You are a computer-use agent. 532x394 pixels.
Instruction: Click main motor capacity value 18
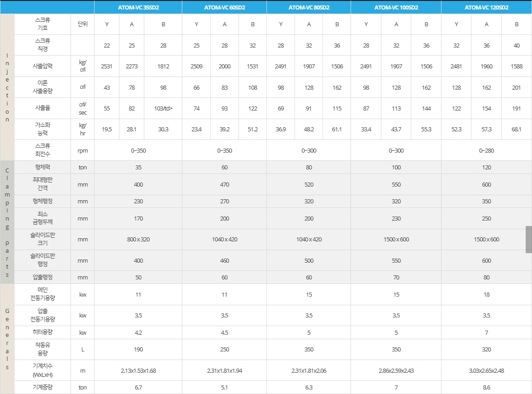(x=487, y=295)
